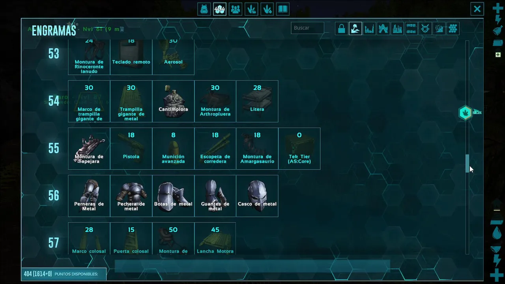Open the open-book notes tab
505x284 pixels.
point(283,9)
